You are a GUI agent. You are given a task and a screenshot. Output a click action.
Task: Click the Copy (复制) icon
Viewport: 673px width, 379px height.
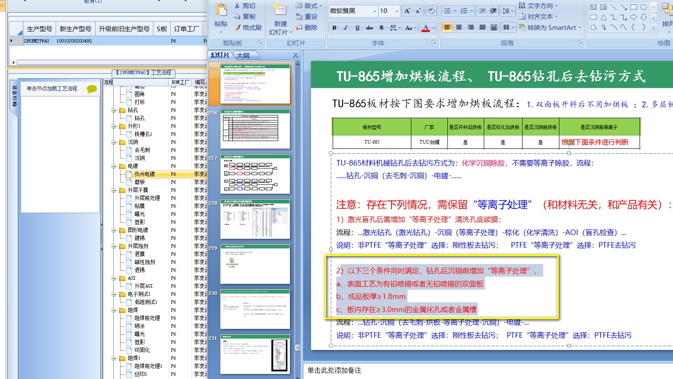[237, 16]
